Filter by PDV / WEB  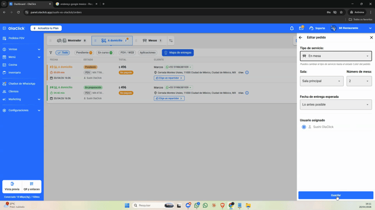click(127, 52)
